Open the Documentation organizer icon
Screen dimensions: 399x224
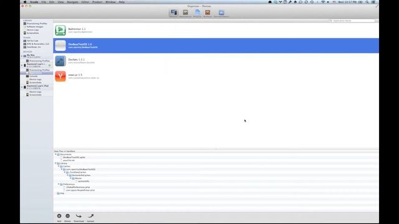(x=221, y=13)
